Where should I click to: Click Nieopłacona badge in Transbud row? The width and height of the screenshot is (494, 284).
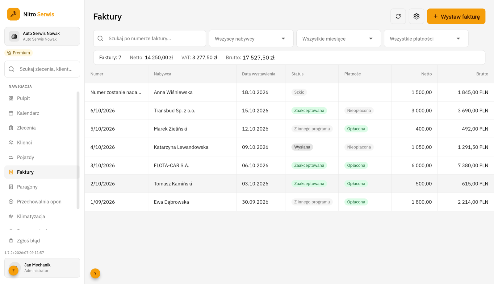point(359,111)
